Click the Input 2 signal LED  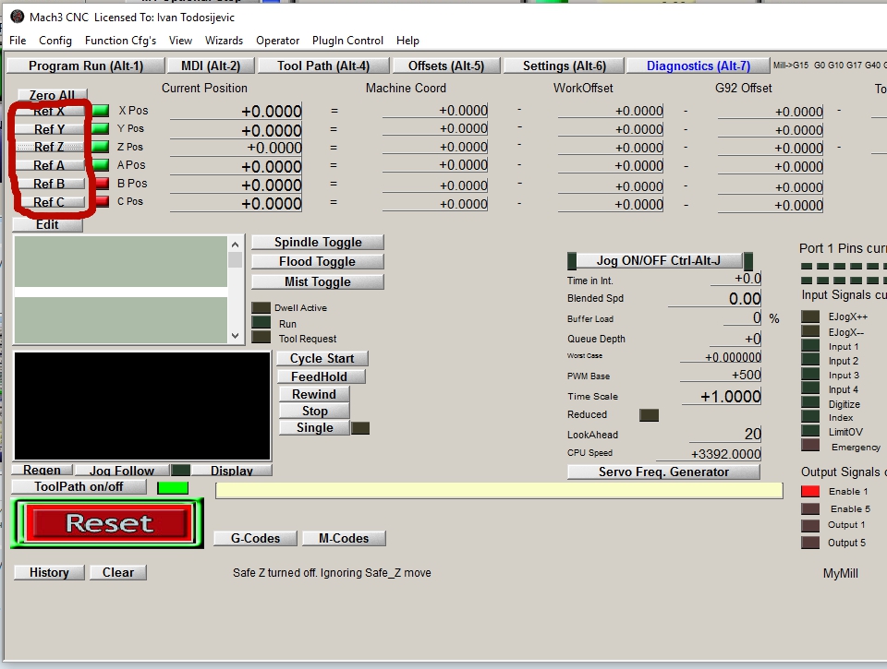click(810, 360)
